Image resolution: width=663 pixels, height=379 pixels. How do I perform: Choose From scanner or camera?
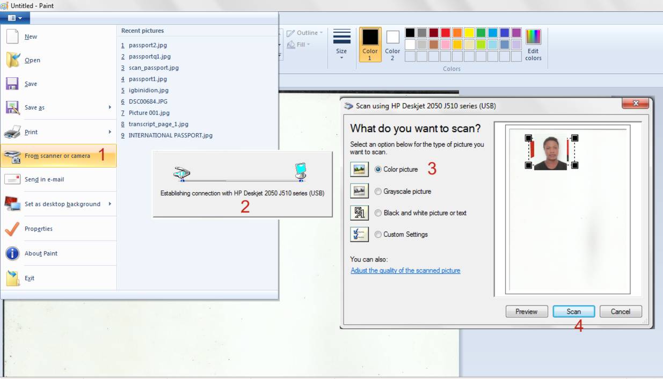(x=59, y=156)
